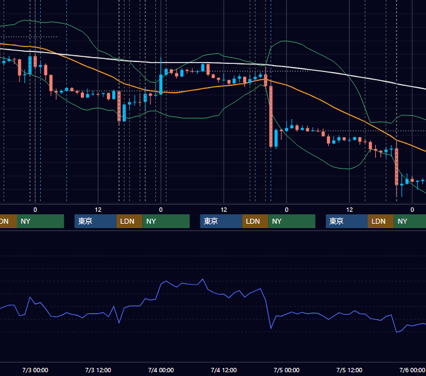Click hour label 0 above 7/3 00:00
The height and width of the screenshot is (376, 426).
[x=35, y=210]
